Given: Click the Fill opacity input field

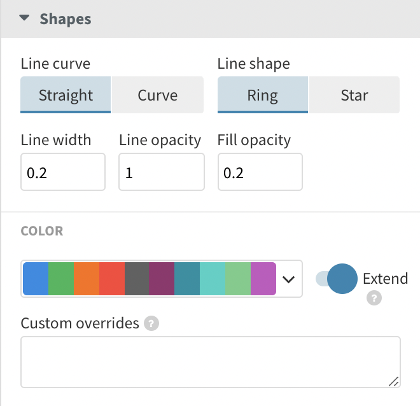Looking at the screenshot, I should coord(260,172).
